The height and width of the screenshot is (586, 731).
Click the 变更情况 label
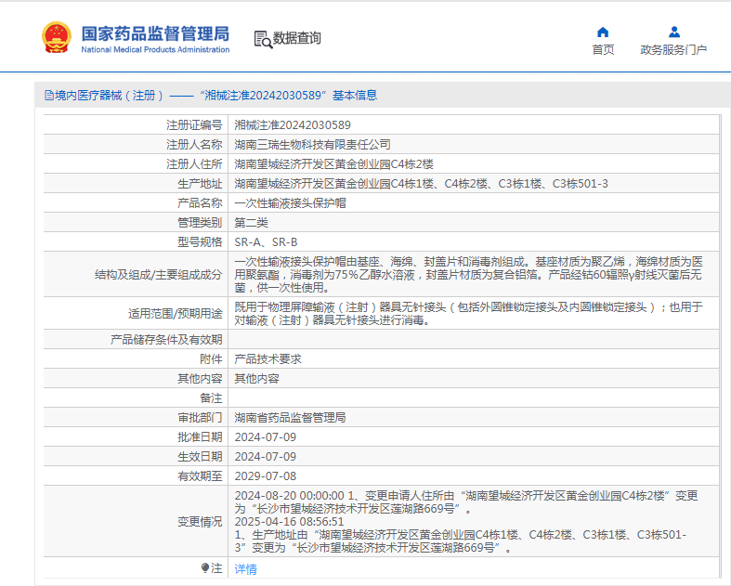(200, 522)
